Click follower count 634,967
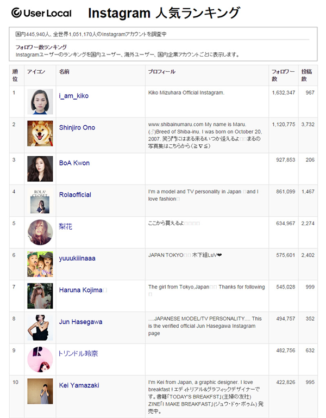The image size is (326, 418). pos(286,223)
